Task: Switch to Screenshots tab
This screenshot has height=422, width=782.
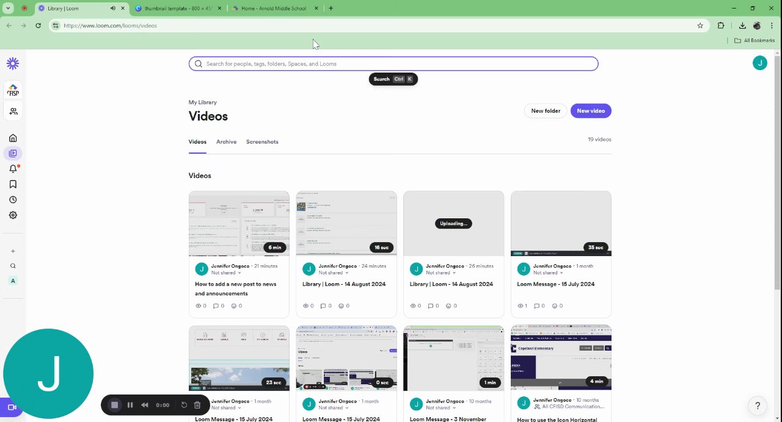Action: point(262,141)
